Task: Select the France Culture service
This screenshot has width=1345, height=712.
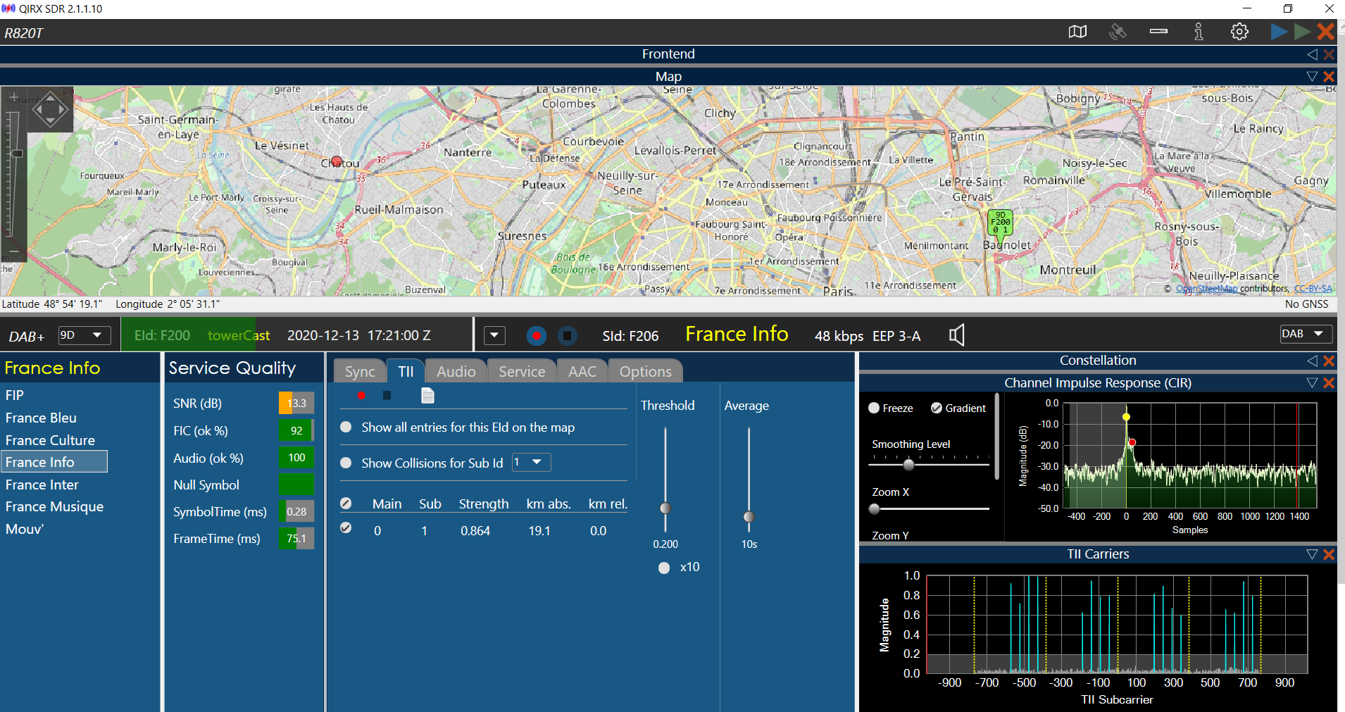Action: coord(50,440)
